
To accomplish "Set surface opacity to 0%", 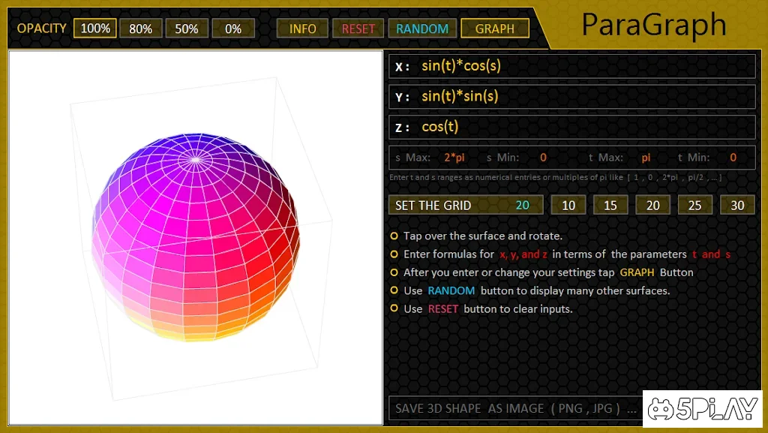I will pos(233,29).
